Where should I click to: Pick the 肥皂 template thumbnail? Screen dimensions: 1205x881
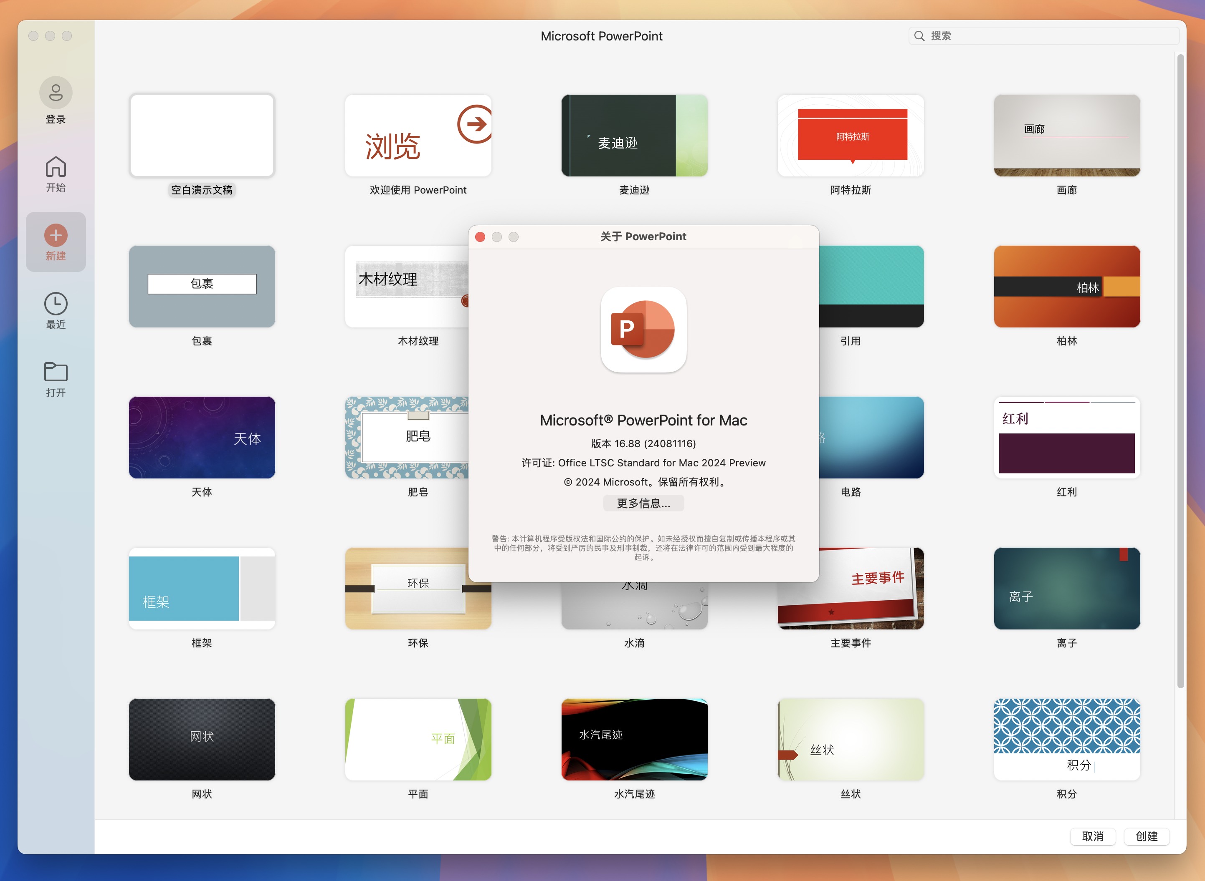[407, 437]
